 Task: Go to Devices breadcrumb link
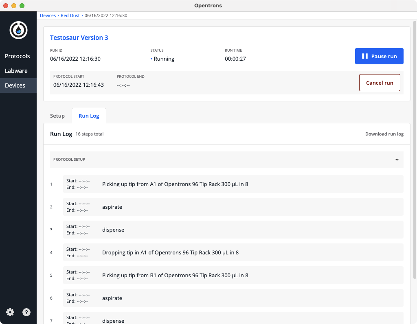coord(48,15)
